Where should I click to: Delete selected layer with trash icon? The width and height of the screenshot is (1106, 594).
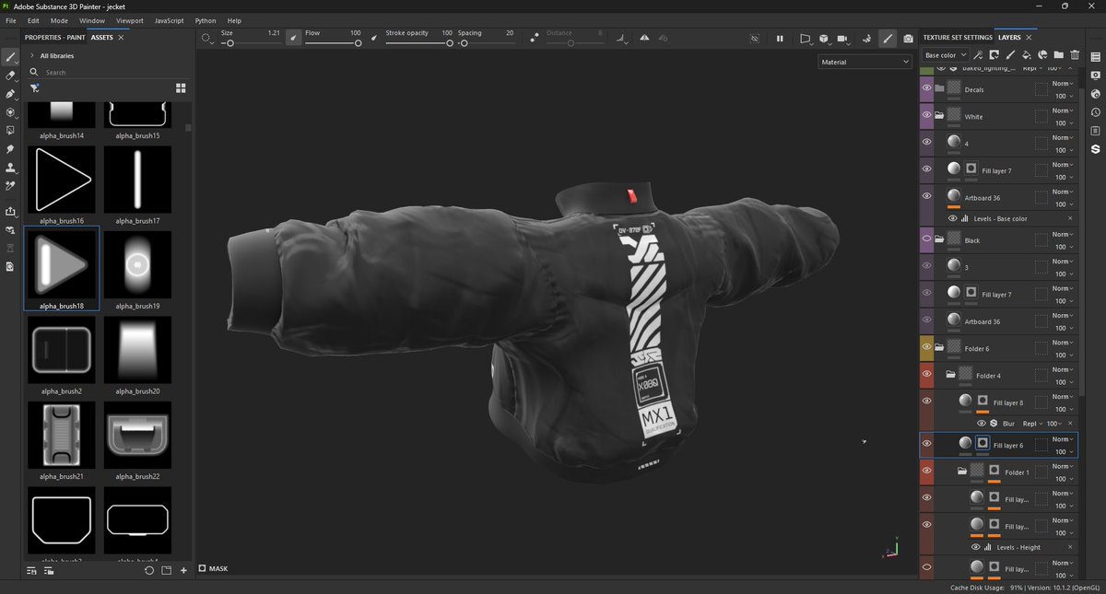tap(1075, 55)
